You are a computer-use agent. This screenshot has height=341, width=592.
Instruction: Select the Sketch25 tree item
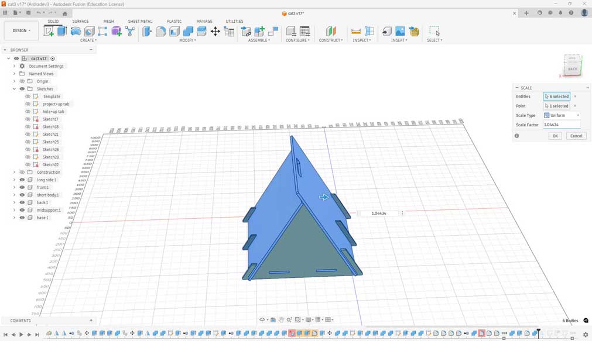50,142
